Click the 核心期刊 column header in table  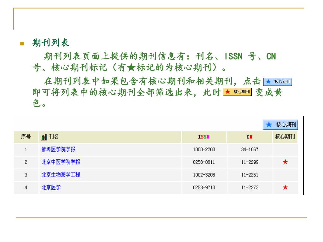[x=285, y=137]
